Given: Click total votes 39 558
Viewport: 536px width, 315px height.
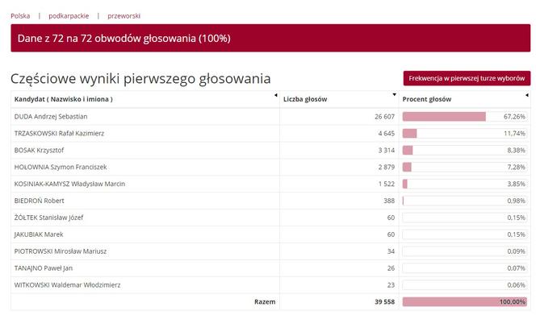Looking at the screenshot, I should point(384,301).
